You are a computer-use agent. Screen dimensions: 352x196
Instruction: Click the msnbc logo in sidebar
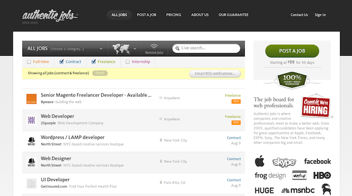point(298,190)
